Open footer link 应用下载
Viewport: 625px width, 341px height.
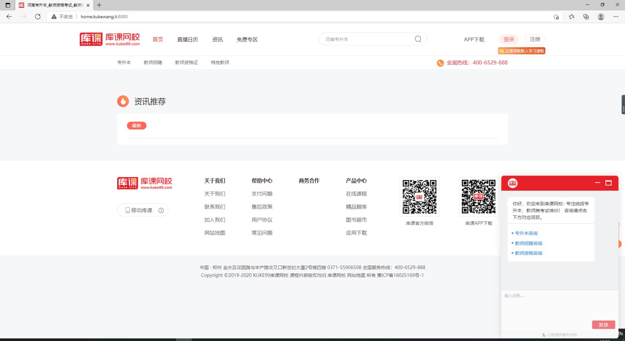click(x=356, y=233)
